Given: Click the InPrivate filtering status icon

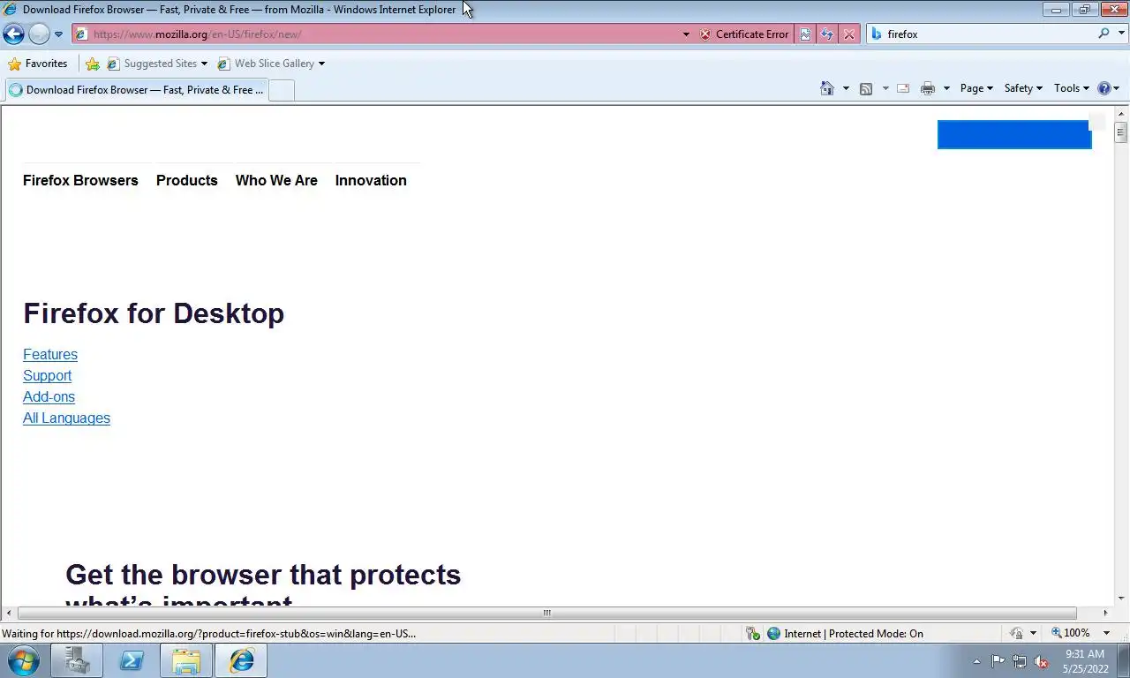Looking at the screenshot, I should coord(1017,633).
